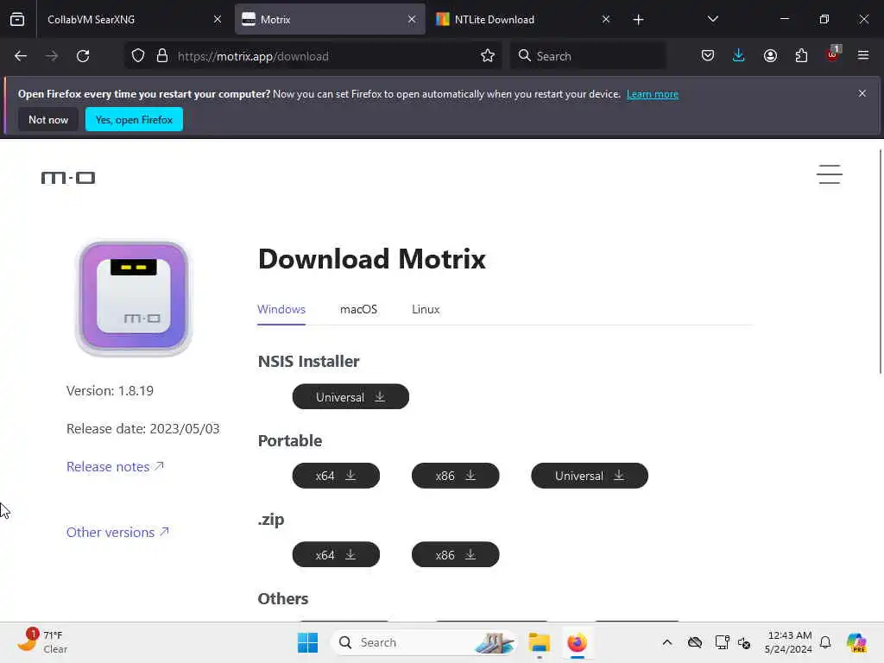Viewport: 884px width, 663px height.
Task: Open the uBlock extension icon
Action: (x=833, y=54)
